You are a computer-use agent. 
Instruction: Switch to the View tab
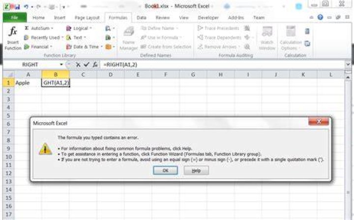[184, 18]
